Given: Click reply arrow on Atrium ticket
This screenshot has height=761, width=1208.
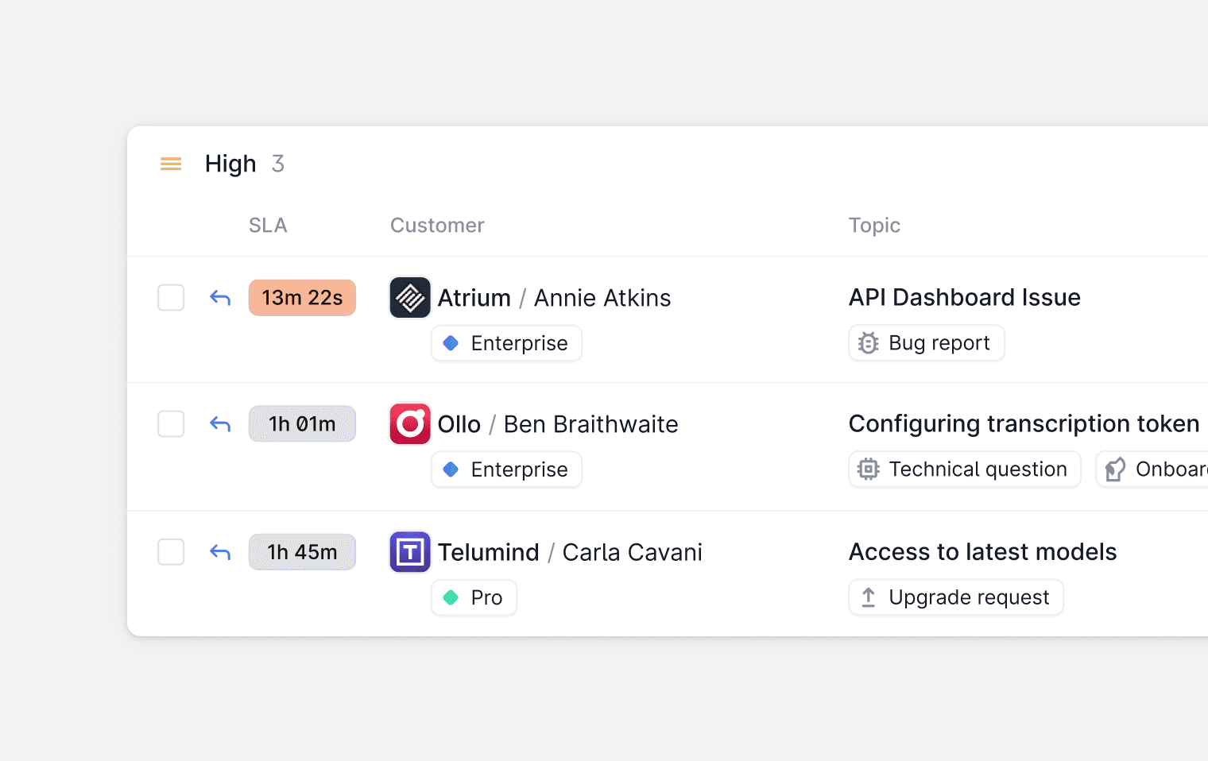Looking at the screenshot, I should 220,298.
